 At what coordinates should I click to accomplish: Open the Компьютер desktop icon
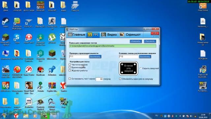click(x=6, y=55)
